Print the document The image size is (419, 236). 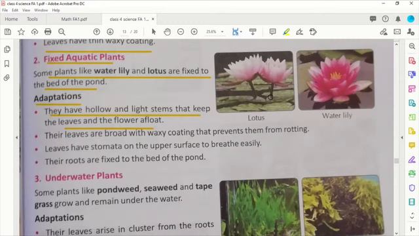(x=48, y=32)
